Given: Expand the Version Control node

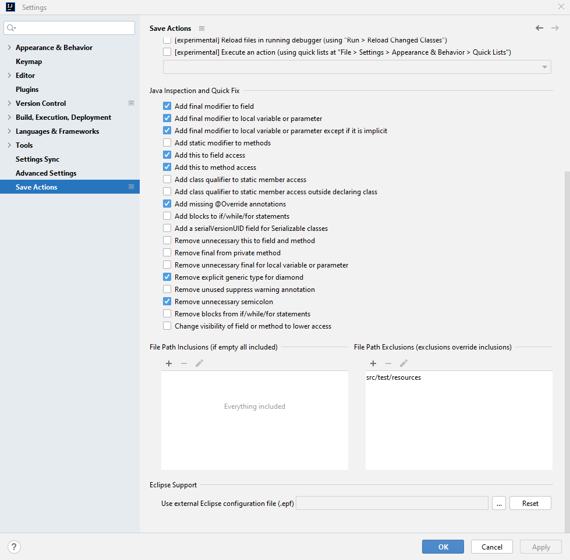Looking at the screenshot, I should [x=9, y=103].
